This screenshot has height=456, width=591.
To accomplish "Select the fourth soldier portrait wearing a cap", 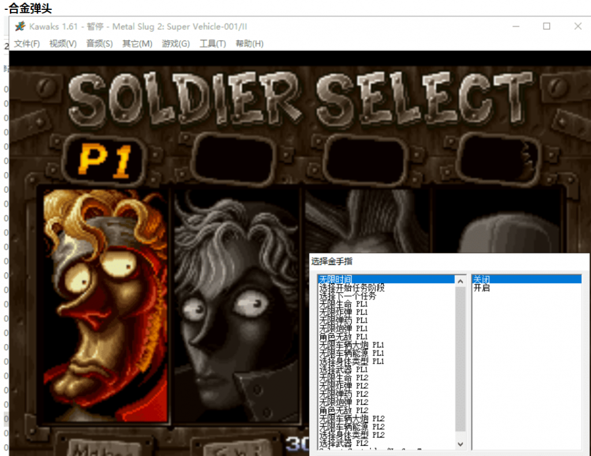I will pos(498,220).
